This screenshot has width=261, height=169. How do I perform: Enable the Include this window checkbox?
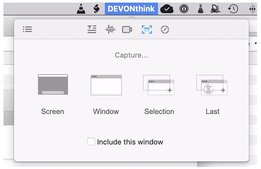91,141
